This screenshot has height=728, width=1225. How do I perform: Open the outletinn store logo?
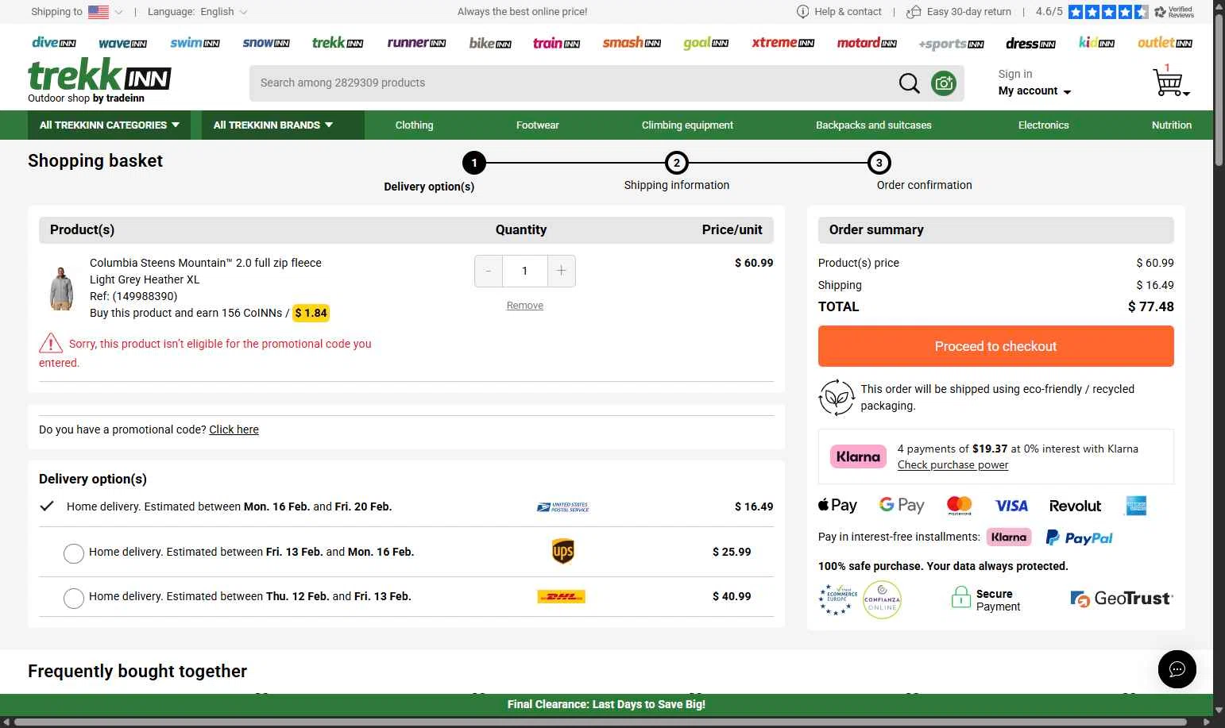1165,43
